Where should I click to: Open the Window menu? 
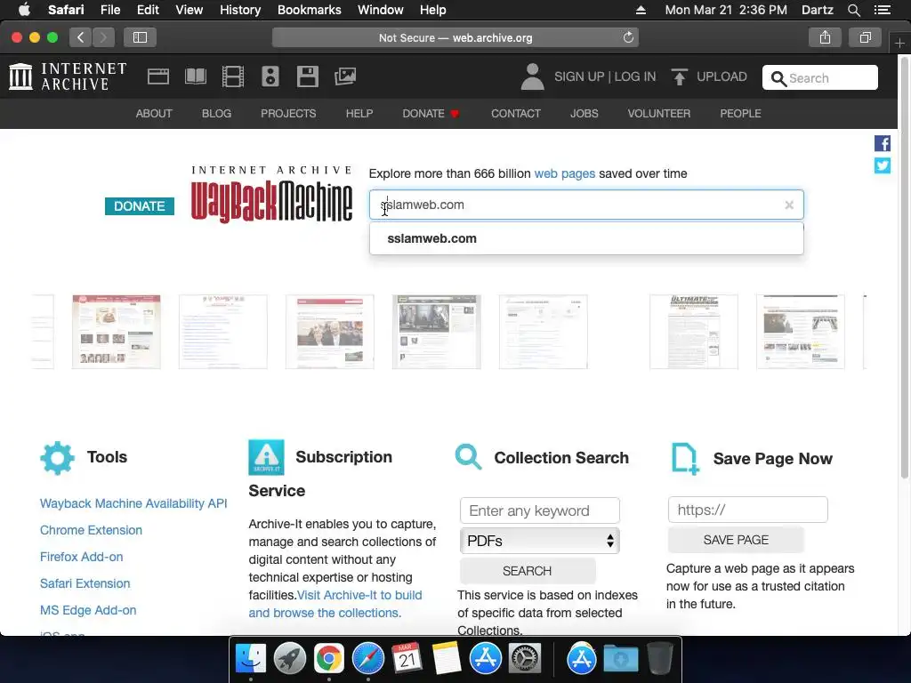pyautogui.click(x=381, y=10)
